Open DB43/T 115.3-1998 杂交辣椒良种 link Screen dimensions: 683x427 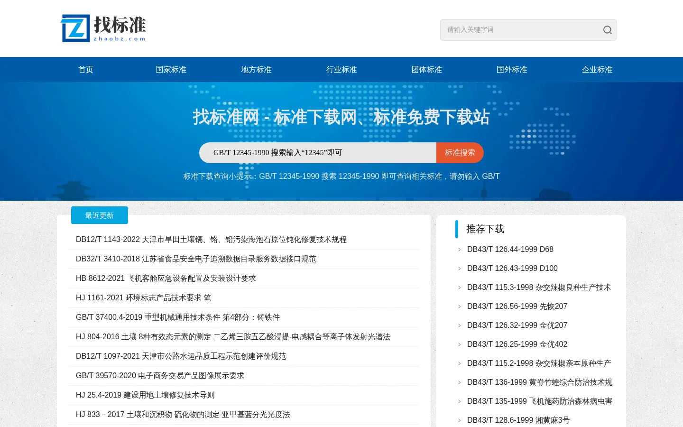539,288
